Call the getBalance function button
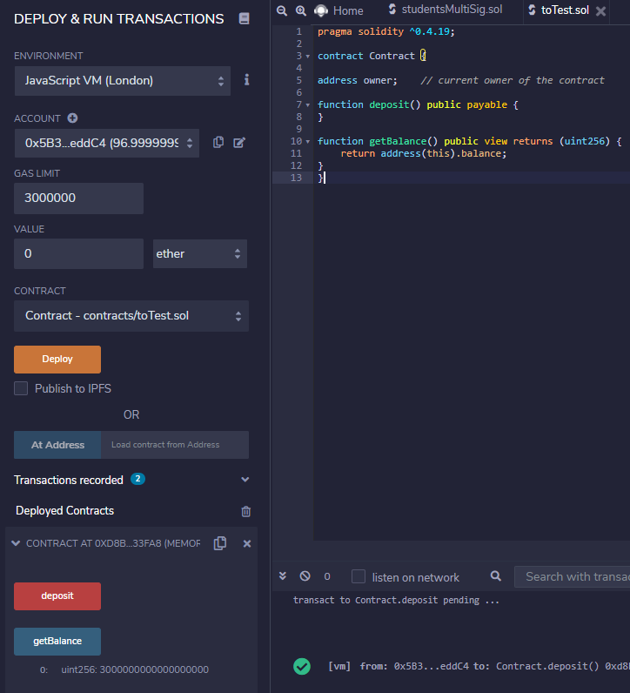Image resolution: width=630 pixels, height=693 pixels. pyautogui.click(x=57, y=641)
